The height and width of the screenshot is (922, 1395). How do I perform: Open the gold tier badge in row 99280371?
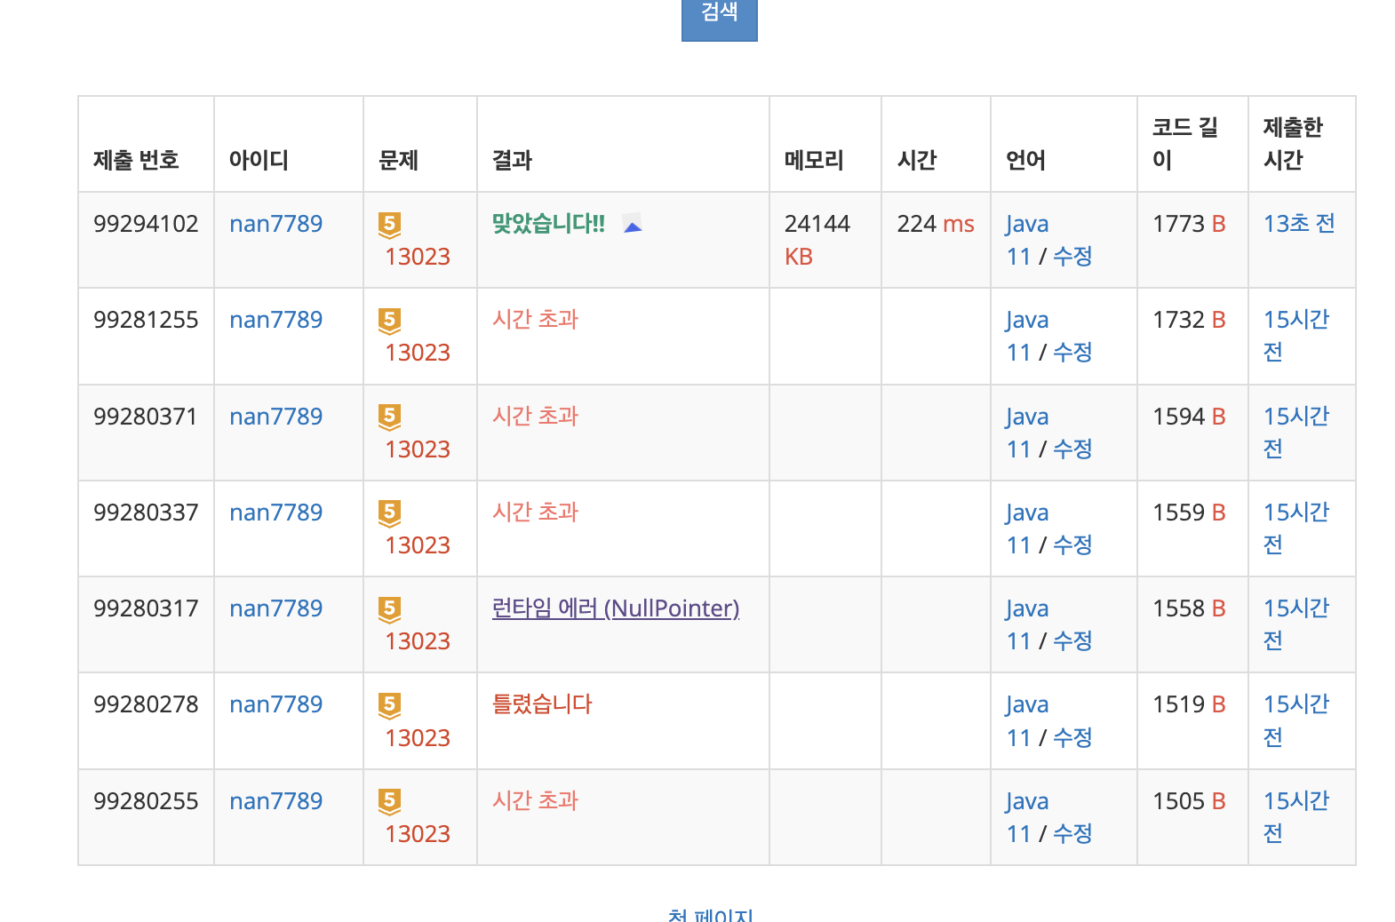point(389,417)
